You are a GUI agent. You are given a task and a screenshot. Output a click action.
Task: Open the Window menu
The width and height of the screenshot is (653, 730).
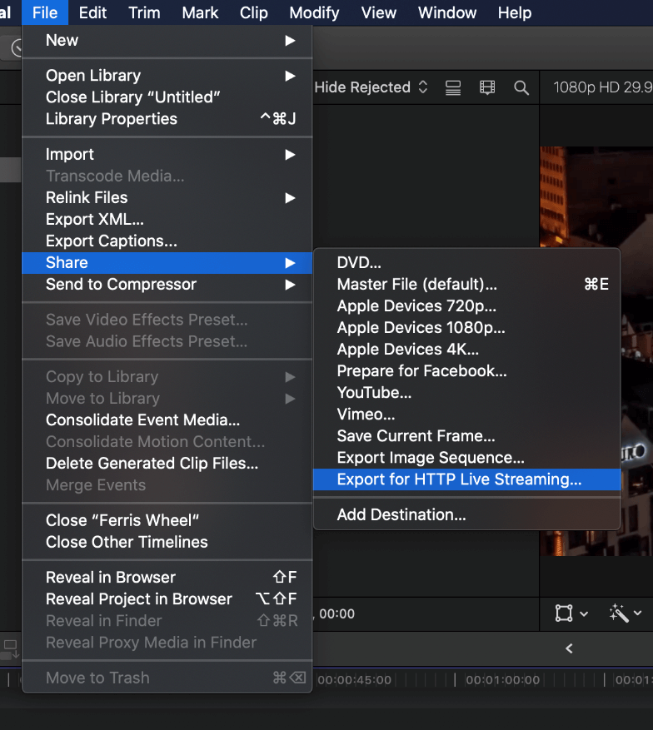tap(446, 12)
